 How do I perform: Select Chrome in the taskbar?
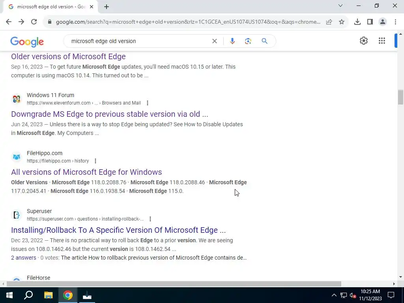68,295
